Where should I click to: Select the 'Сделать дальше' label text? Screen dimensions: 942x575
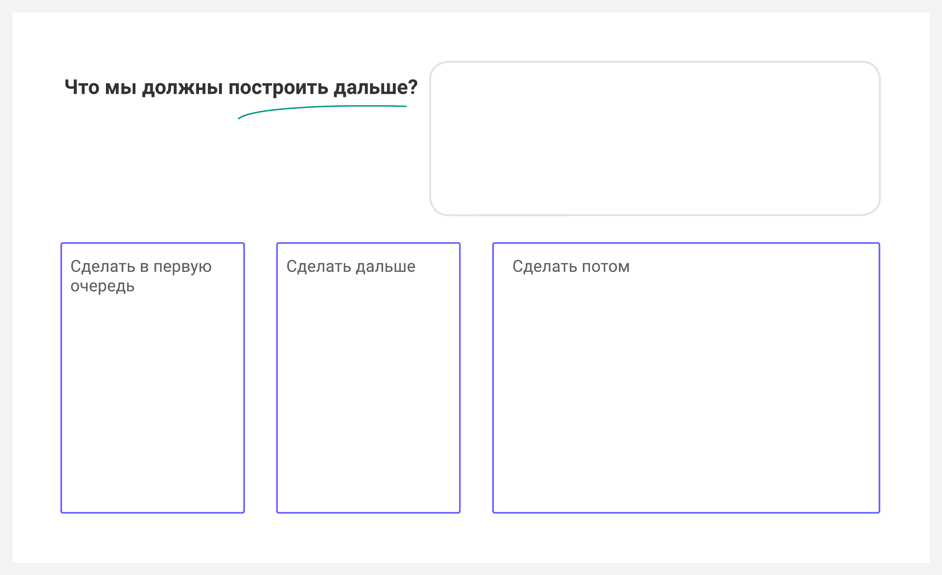tap(351, 267)
